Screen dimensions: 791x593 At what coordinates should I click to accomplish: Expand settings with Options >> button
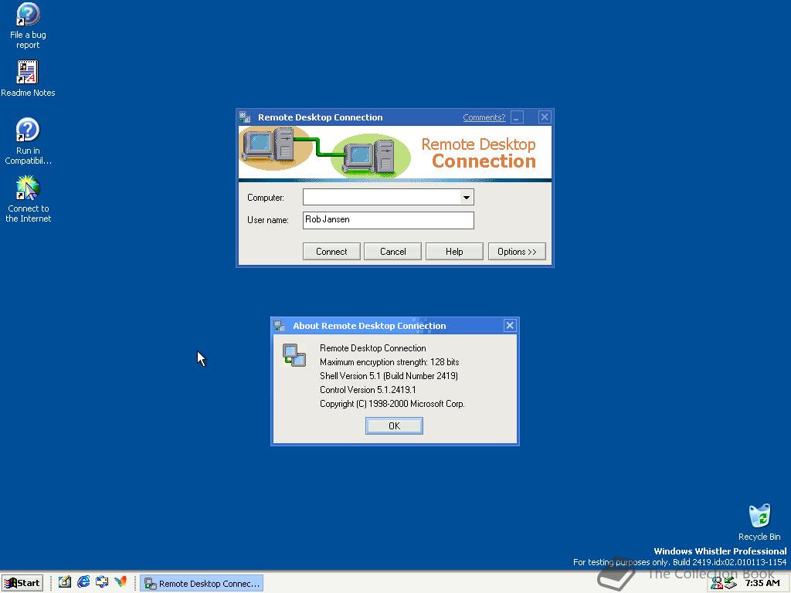(x=517, y=251)
